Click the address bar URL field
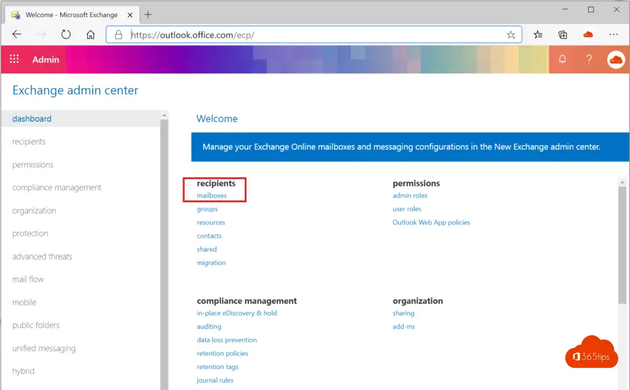The height and width of the screenshot is (390, 630). tap(313, 35)
